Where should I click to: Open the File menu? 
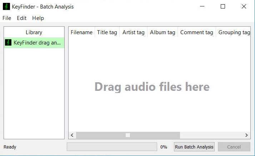pos(7,18)
